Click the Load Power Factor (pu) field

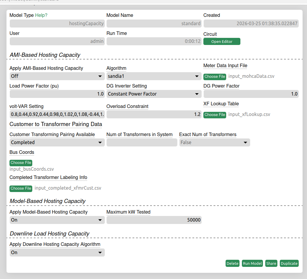click(x=57, y=94)
